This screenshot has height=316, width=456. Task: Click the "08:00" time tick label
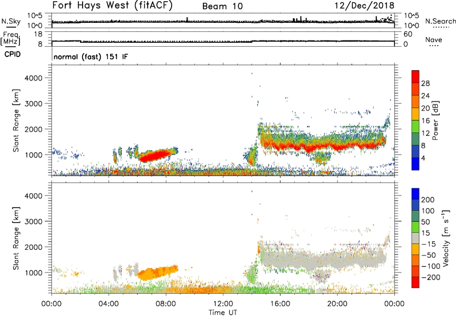click(x=166, y=304)
